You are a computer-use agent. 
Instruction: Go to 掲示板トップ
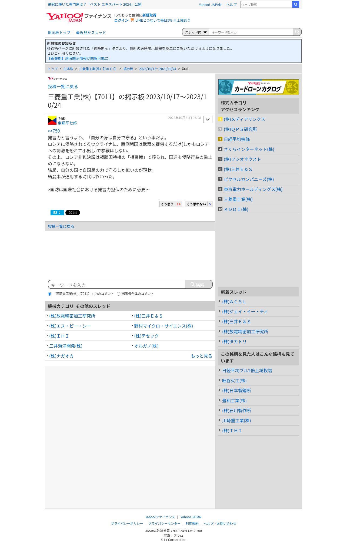(x=59, y=33)
